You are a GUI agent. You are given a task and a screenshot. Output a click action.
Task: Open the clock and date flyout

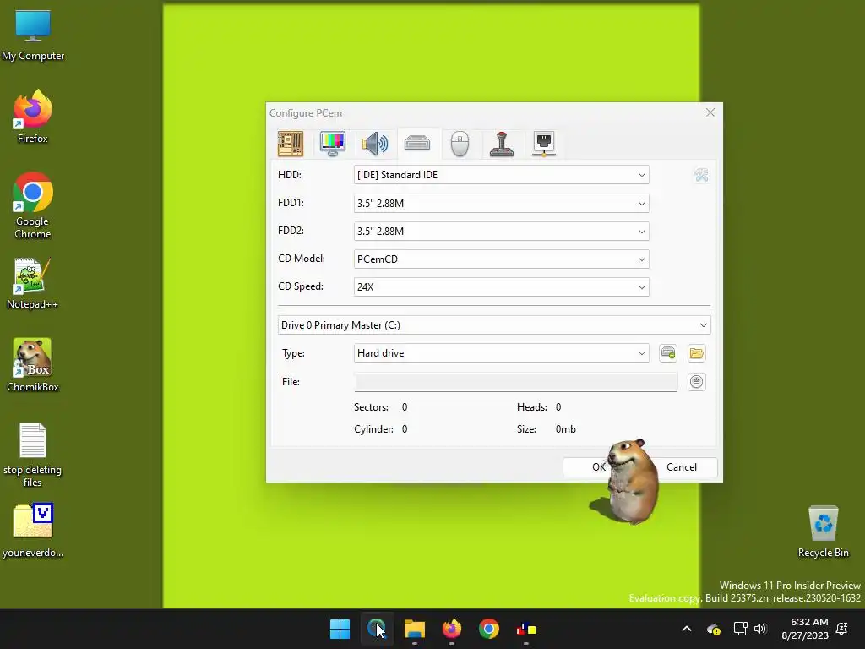805,629
